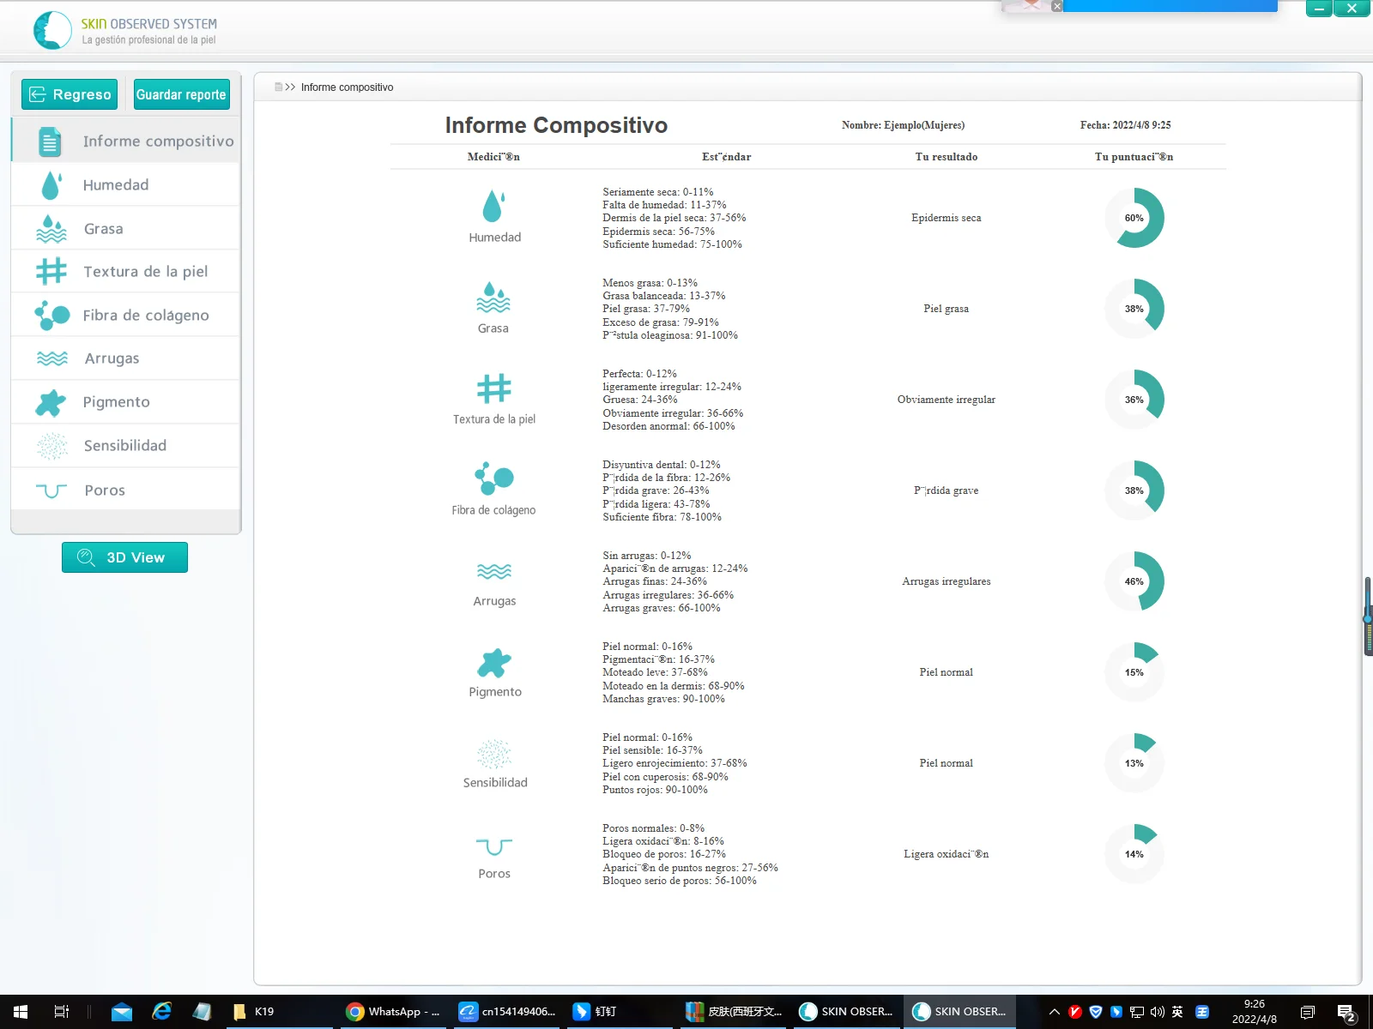This screenshot has width=1373, height=1029.
Task: Click the 60% Humedad score donut chart
Action: pyautogui.click(x=1134, y=218)
